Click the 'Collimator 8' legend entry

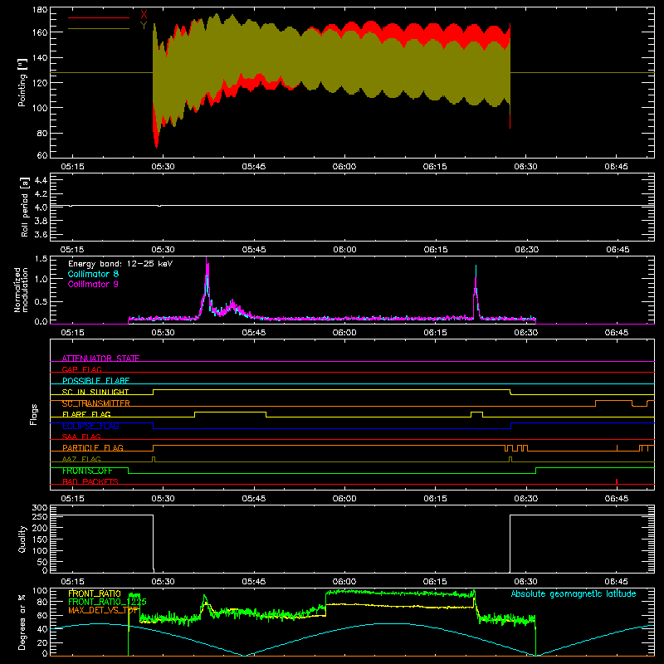click(x=93, y=274)
